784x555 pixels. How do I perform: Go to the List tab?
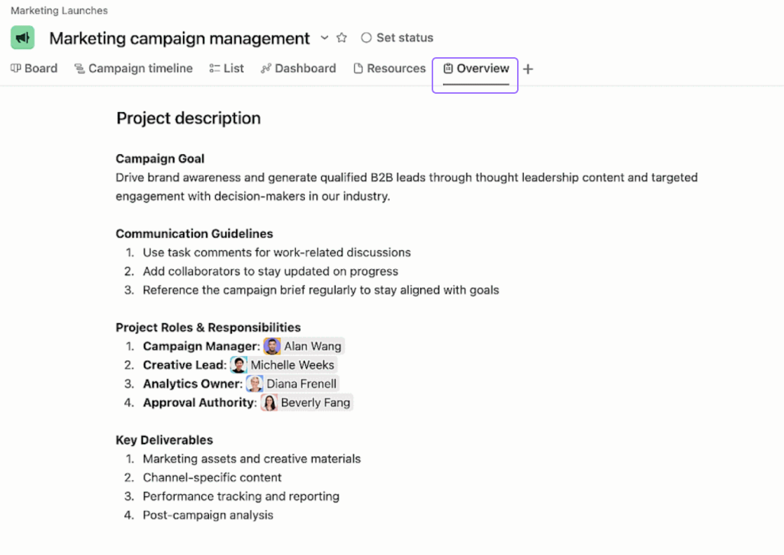pos(227,69)
